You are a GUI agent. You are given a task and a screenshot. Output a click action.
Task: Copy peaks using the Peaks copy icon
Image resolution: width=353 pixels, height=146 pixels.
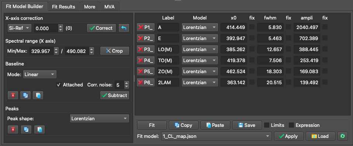(26, 129)
